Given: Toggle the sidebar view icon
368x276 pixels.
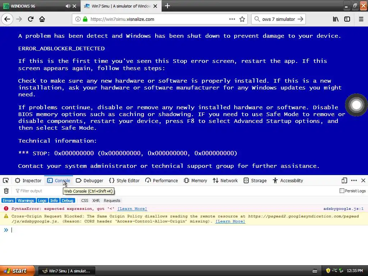Looking at the screenshot, I should [347, 19].
